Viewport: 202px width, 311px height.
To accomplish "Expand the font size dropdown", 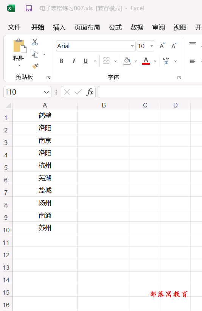I will [152, 46].
